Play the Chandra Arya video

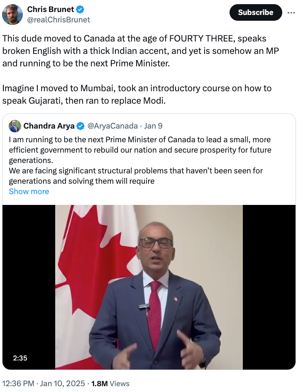[149, 287]
